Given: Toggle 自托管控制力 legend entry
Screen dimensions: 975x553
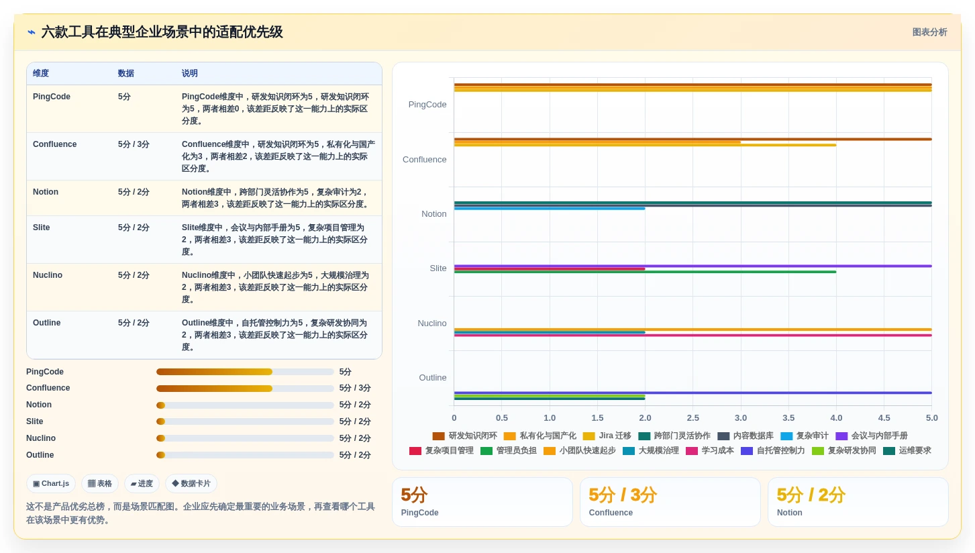Looking at the screenshot, I should [773, 450].
